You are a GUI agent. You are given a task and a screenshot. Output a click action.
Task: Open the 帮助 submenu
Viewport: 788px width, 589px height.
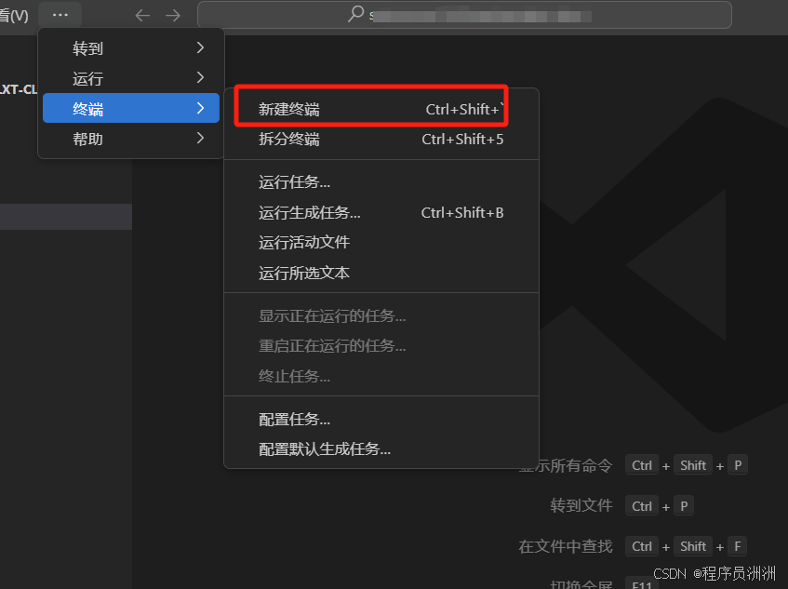coord(130,139)
